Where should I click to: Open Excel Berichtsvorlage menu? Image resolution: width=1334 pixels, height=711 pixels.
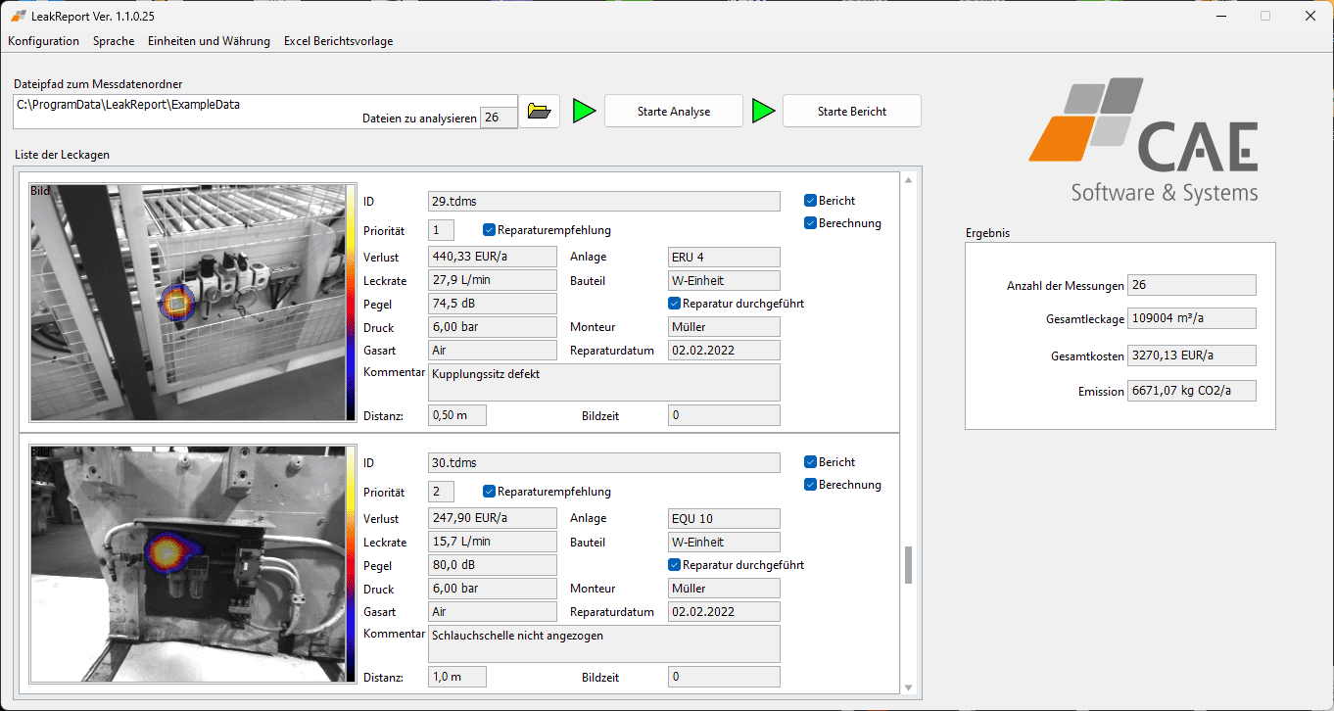click(338, 41)
